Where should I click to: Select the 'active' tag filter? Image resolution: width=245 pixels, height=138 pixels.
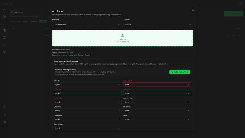tap(25, 21)
